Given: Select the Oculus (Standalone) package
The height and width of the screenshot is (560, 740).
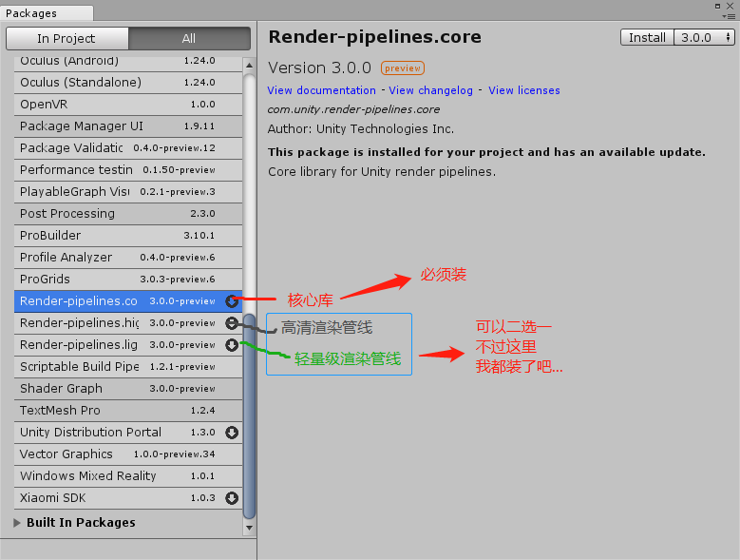Looking at the screenshot, I should click(128, 83).
